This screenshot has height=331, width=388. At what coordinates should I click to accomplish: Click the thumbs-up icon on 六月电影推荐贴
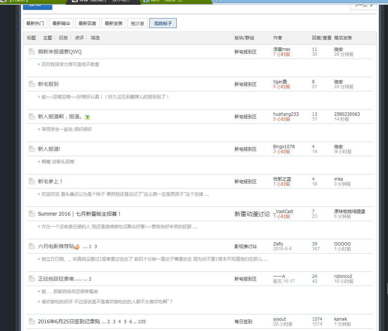[77, 247]
